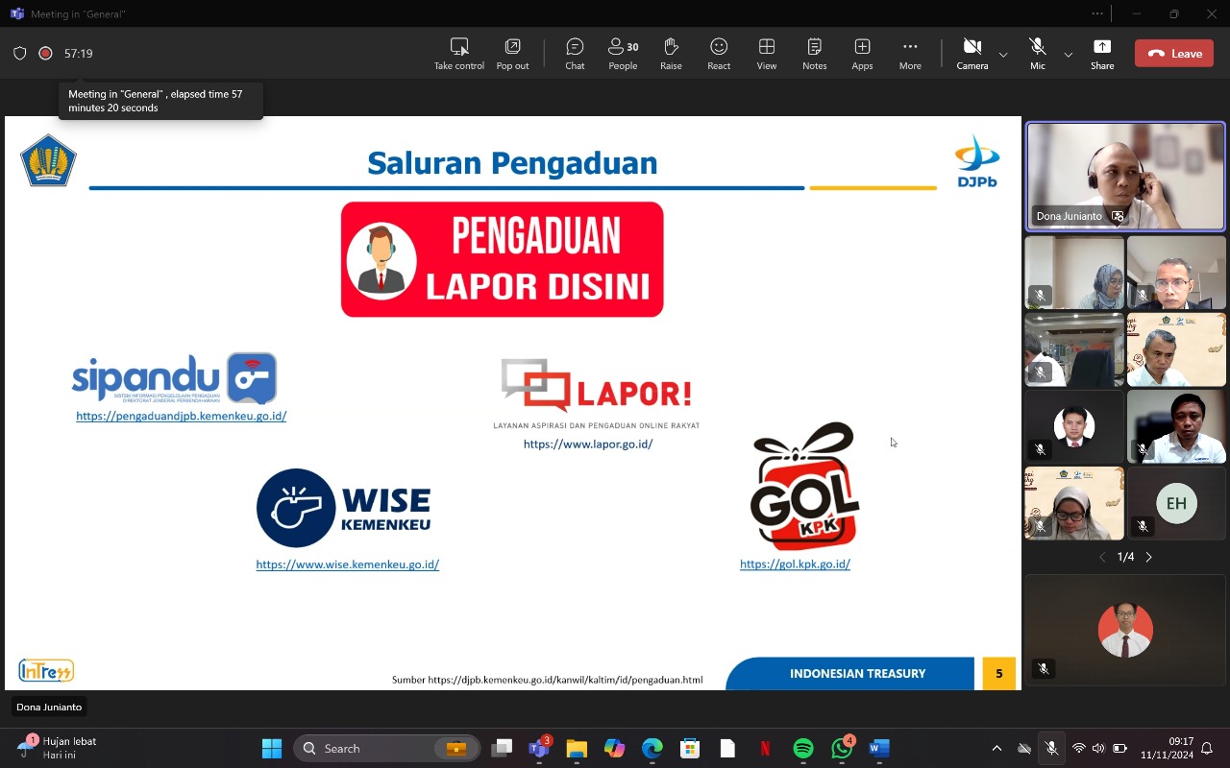Open the notification bell in the tray

pyautogui.click(x=1207, y=749)
